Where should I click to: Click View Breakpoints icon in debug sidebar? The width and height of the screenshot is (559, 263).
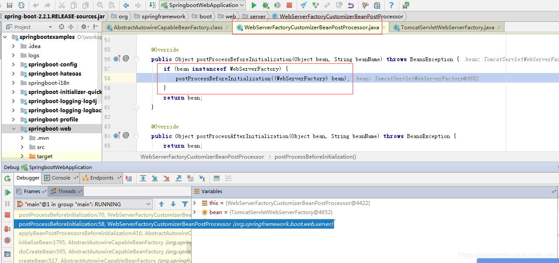click(x=7, y=229)
